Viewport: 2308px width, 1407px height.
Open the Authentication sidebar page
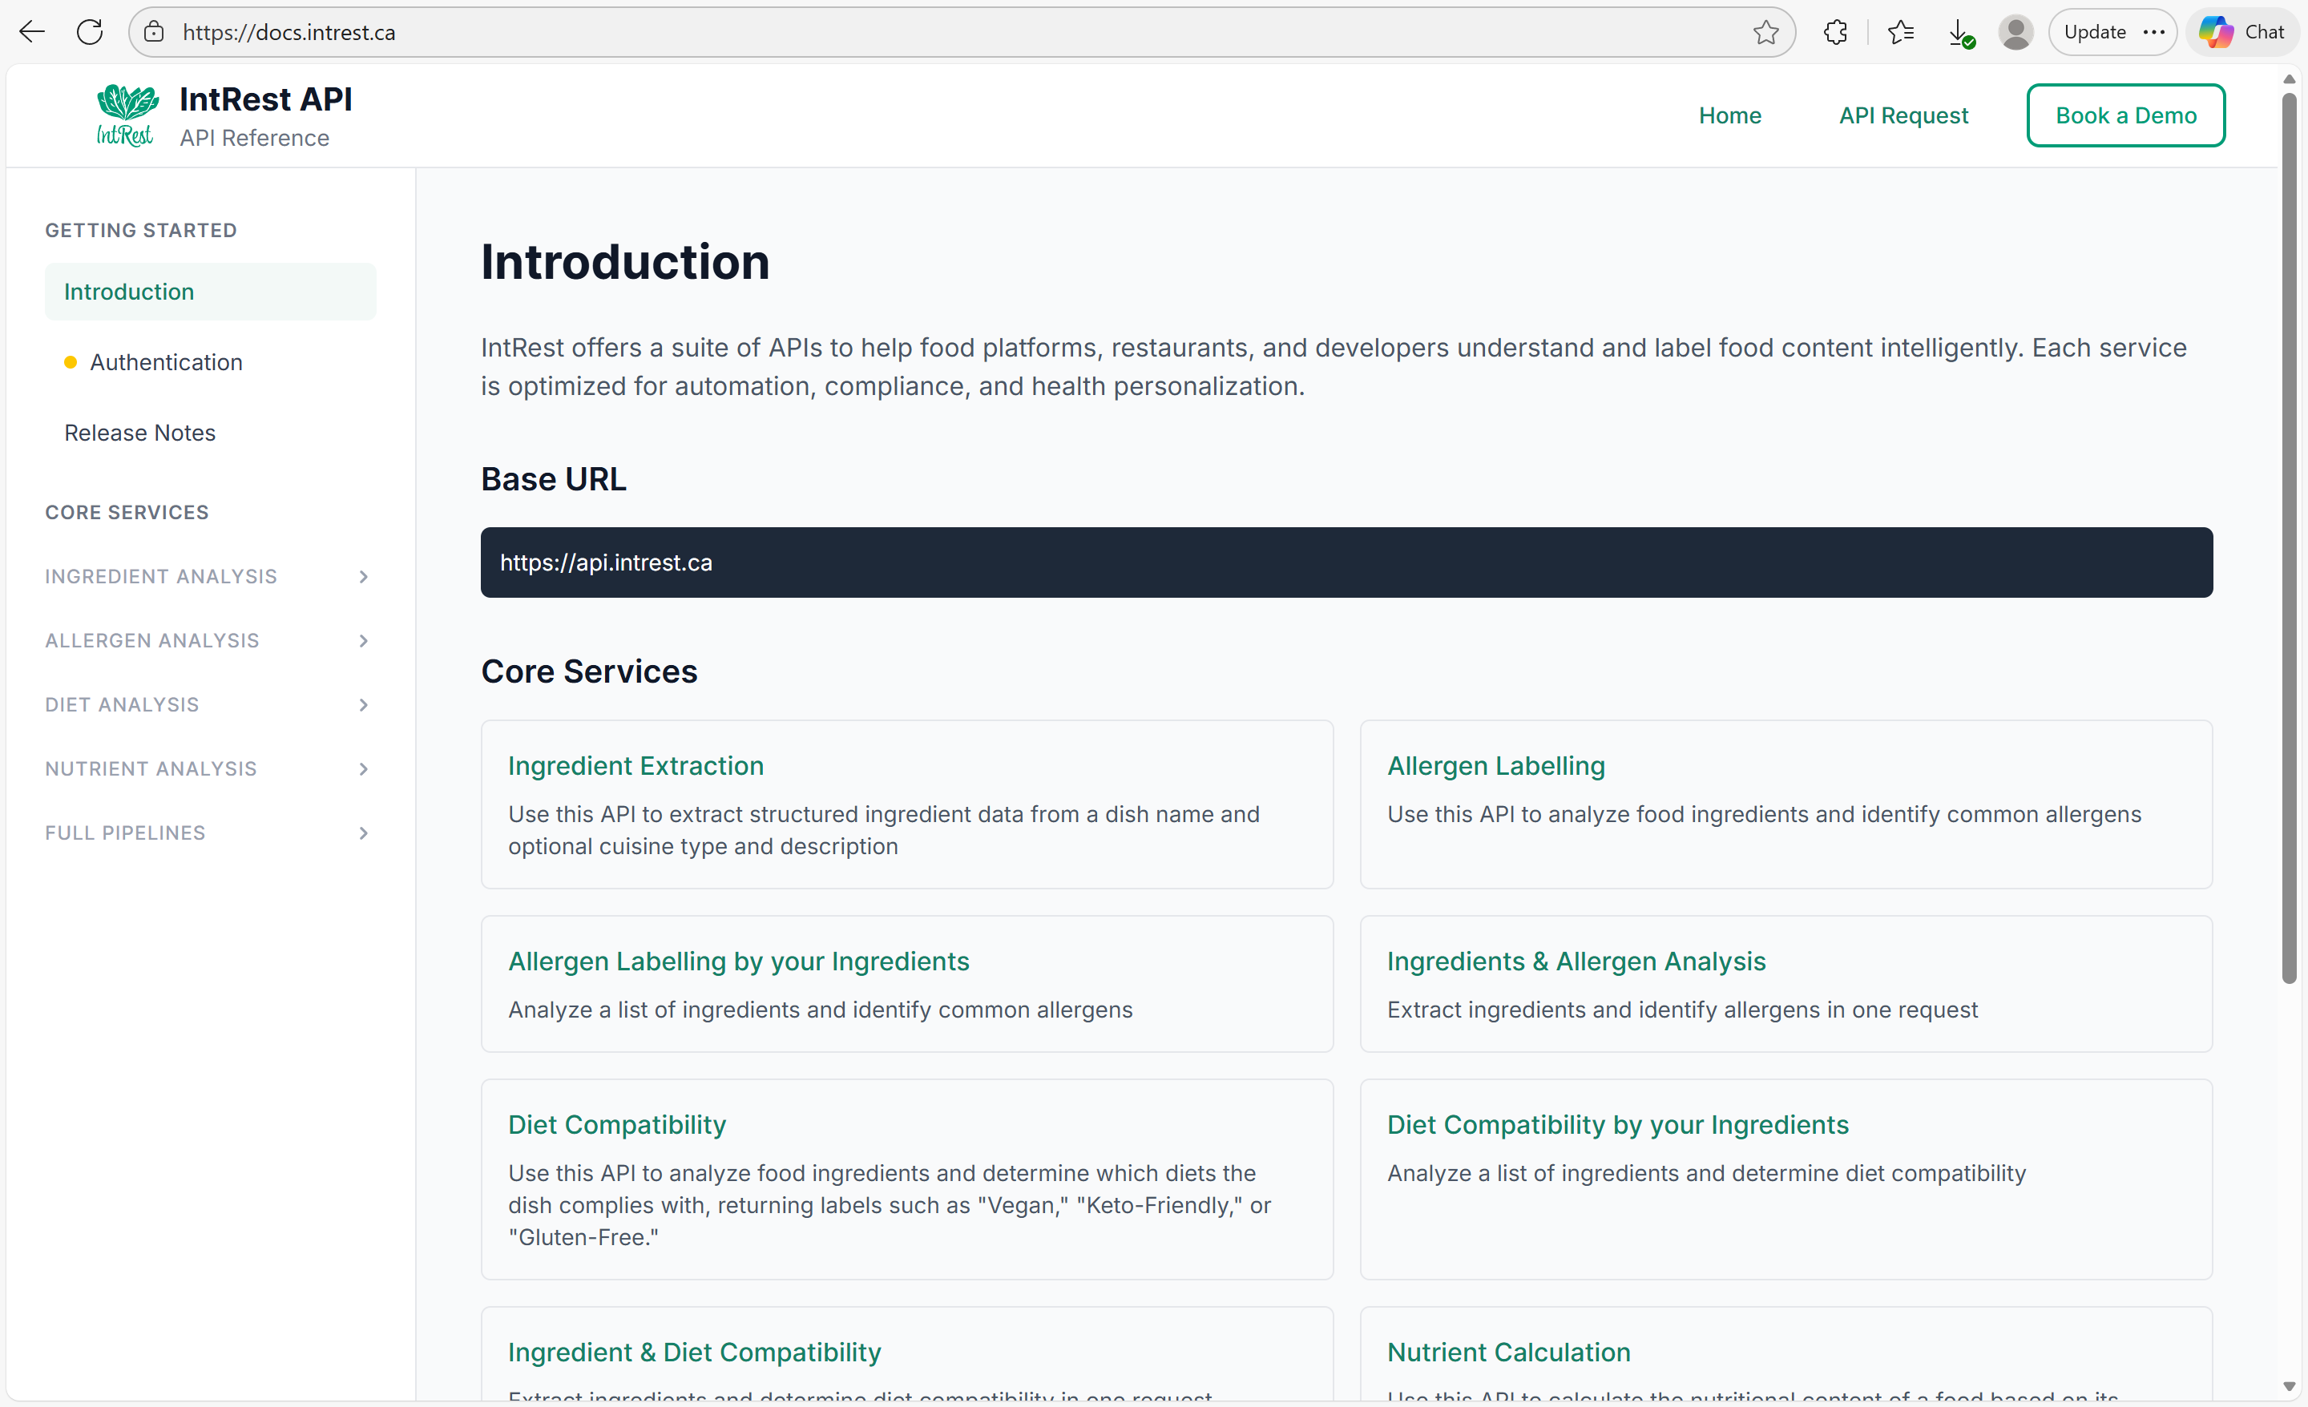pos(166,362)
